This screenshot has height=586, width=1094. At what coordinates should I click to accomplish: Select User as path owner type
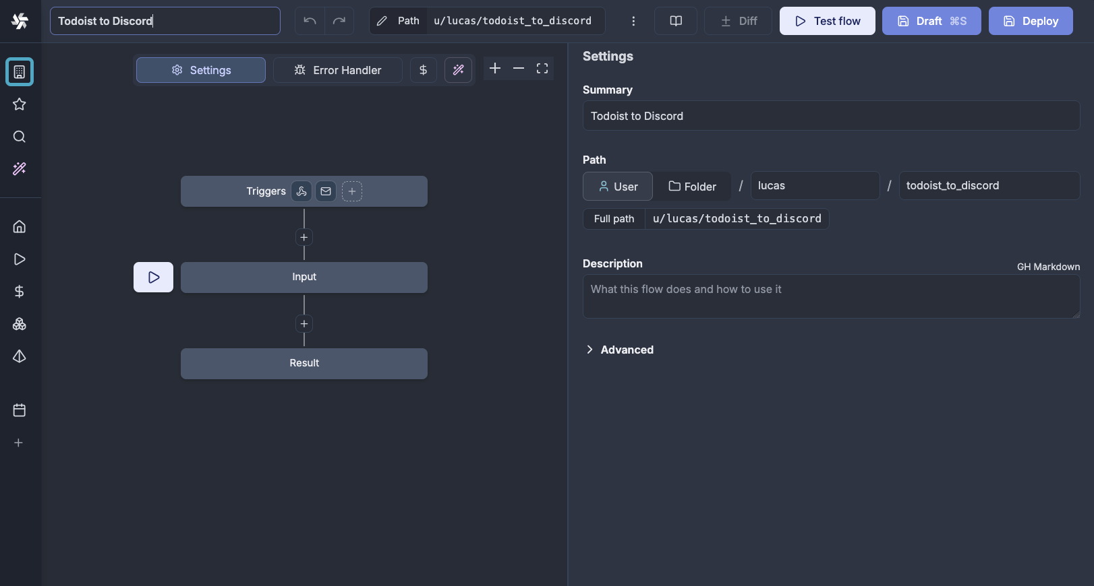pyautogui.click(x=618, y=187)
